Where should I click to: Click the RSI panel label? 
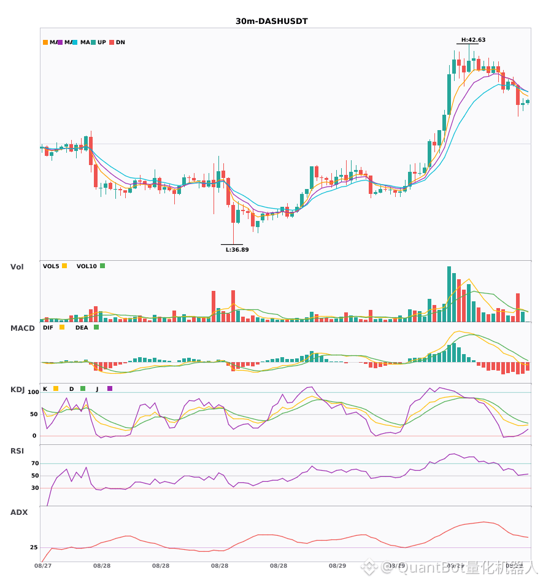(x=17, y=451)
